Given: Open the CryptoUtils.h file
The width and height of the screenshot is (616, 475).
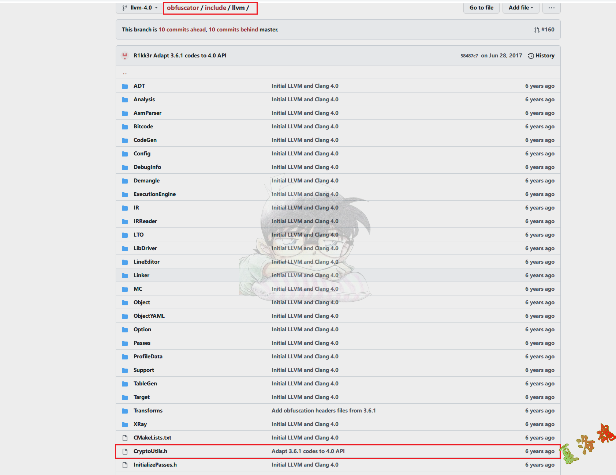Looking at the screenshot, I should 150,451.
